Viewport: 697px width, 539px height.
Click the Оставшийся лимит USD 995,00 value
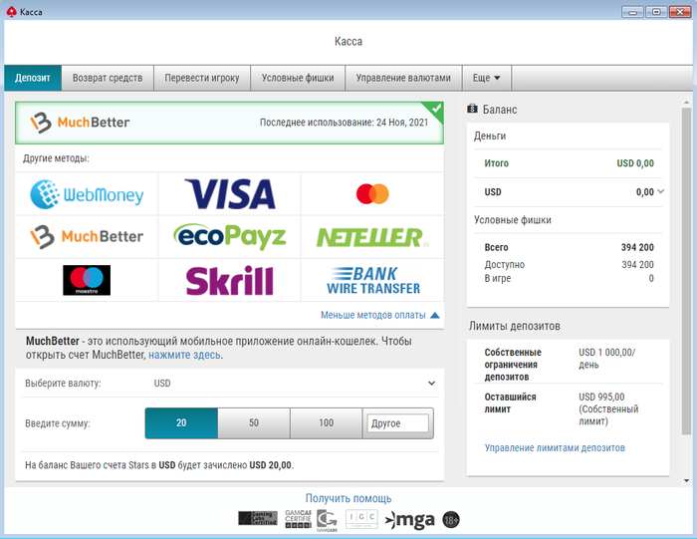pos(608,408)
